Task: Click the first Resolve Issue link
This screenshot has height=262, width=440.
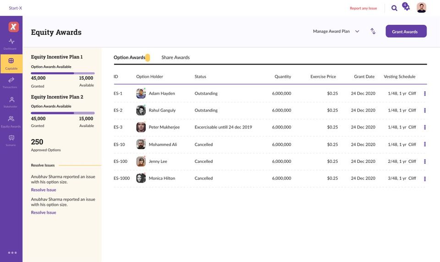Action: (x=44, y=190)
